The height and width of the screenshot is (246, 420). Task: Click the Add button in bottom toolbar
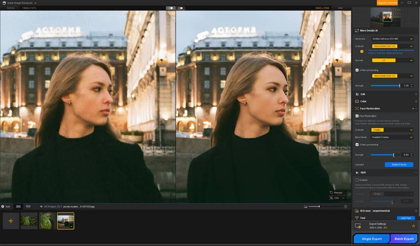[x=5, y=206]
